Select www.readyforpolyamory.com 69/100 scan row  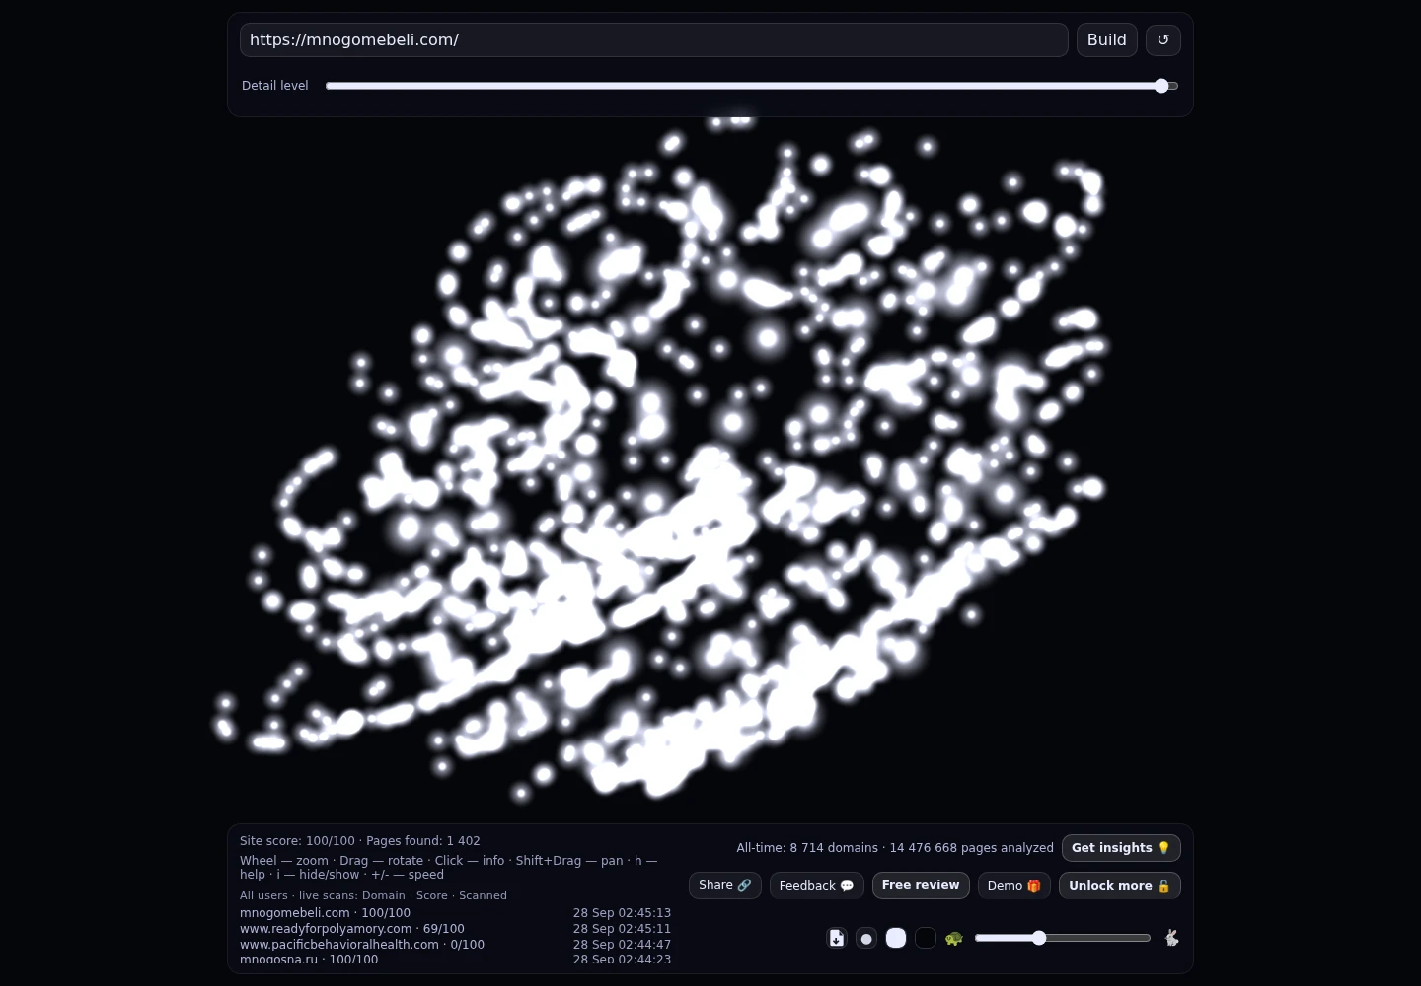455,929
